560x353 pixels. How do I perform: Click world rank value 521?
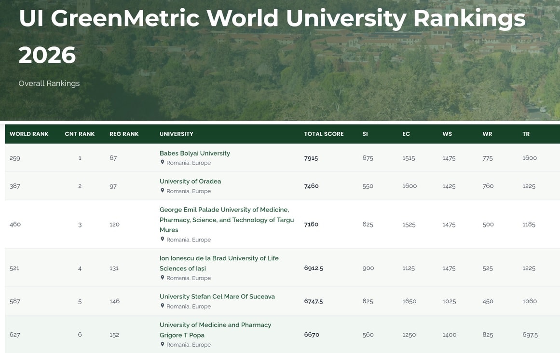click(x=14, y=268)
